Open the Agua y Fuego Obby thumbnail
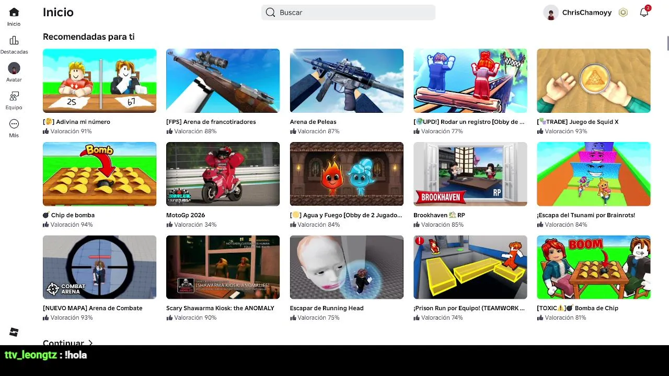Screen dimensions: 669x376 347,174
